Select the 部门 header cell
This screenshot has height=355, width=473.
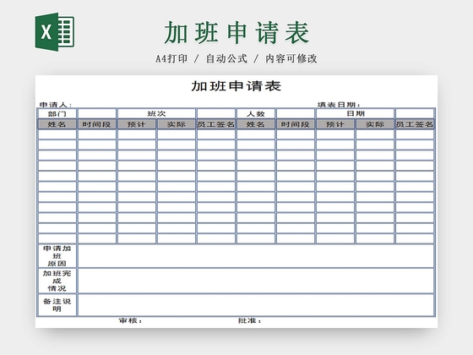click(57, 114)
